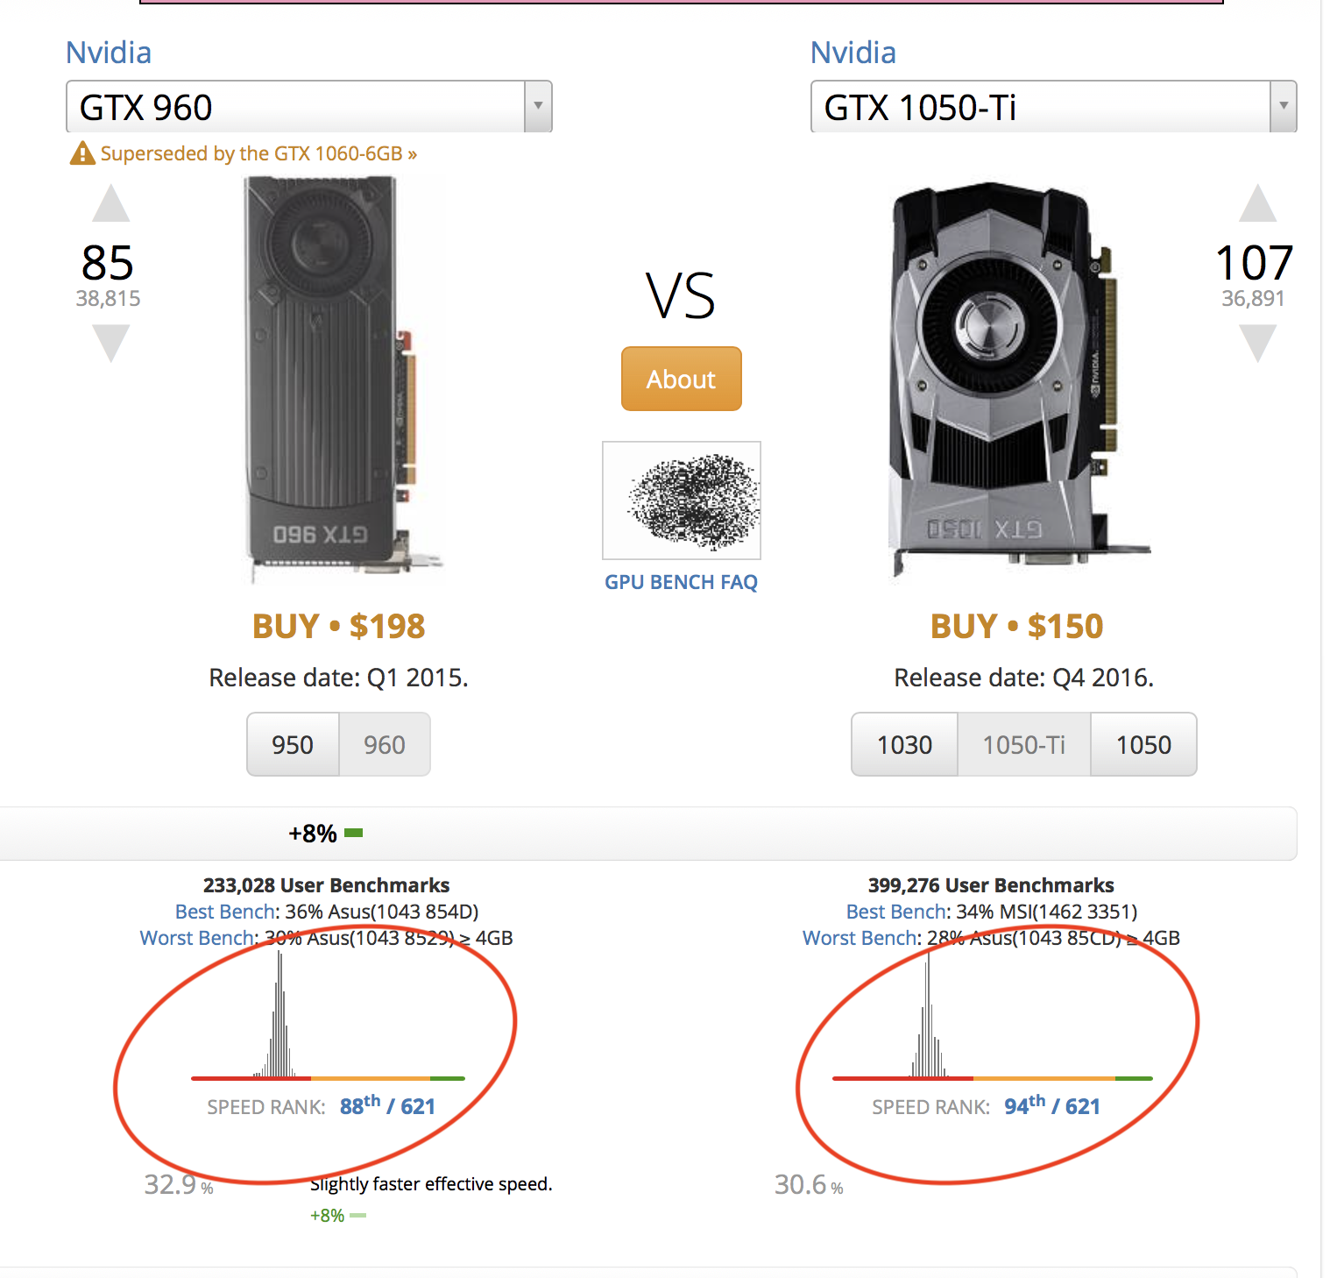The height and width of the screenshot is (1278, 1330).
Task: Open the 88th / 621 speed rank link
Action: point(387,1106)
